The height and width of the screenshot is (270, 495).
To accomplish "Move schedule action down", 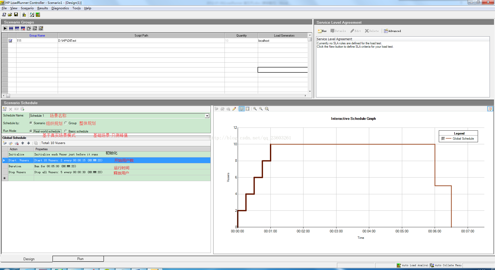I will point(29,143).
